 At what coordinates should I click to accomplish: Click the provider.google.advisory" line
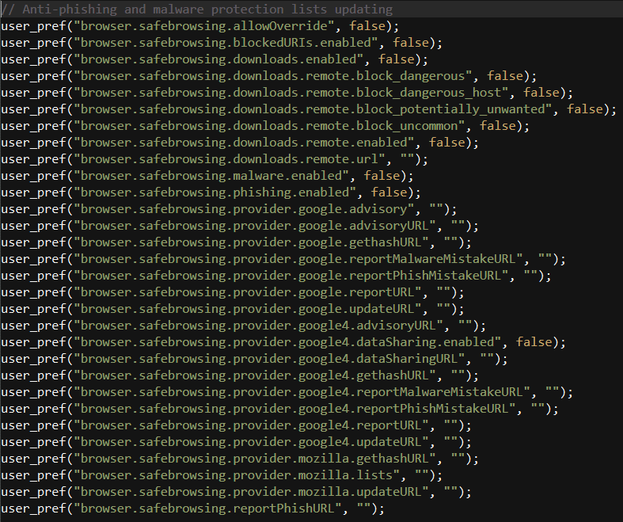[229, 209]
